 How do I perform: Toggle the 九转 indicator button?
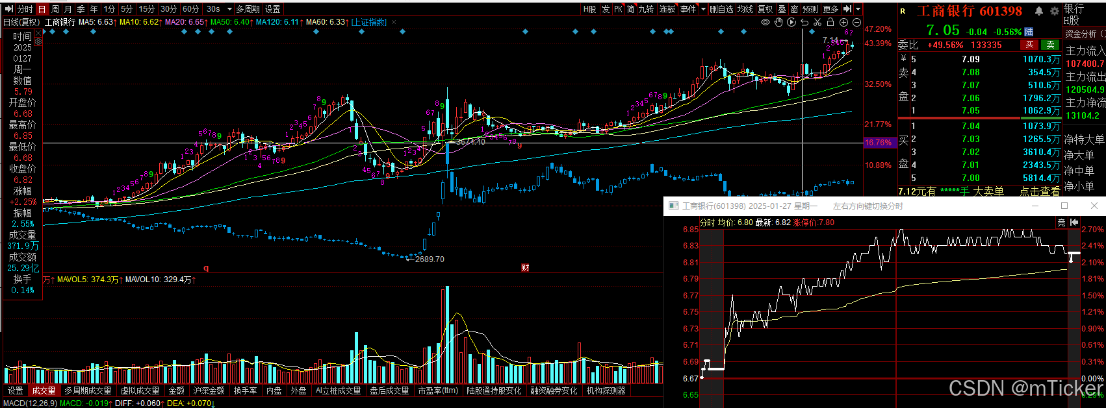(647, 9)
